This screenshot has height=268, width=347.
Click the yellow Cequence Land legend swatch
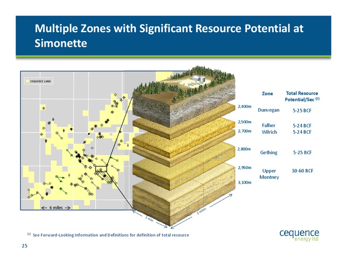27,81
